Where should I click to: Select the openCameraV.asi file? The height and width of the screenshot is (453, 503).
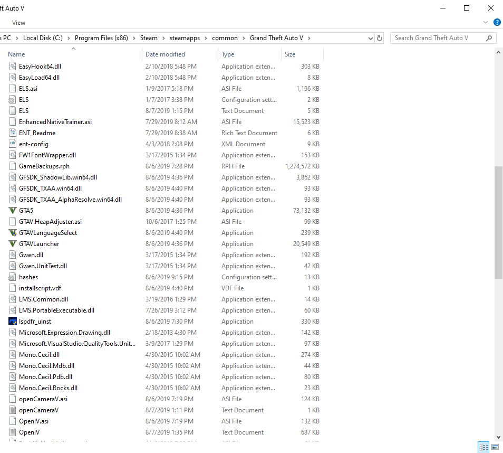[x=43, y=399]
